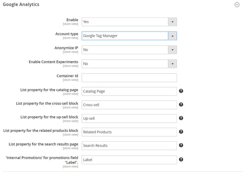243x172 pixels.
Task: Click the Anonymize IP label
Action: pyautogui.click(x=66, y=48)
